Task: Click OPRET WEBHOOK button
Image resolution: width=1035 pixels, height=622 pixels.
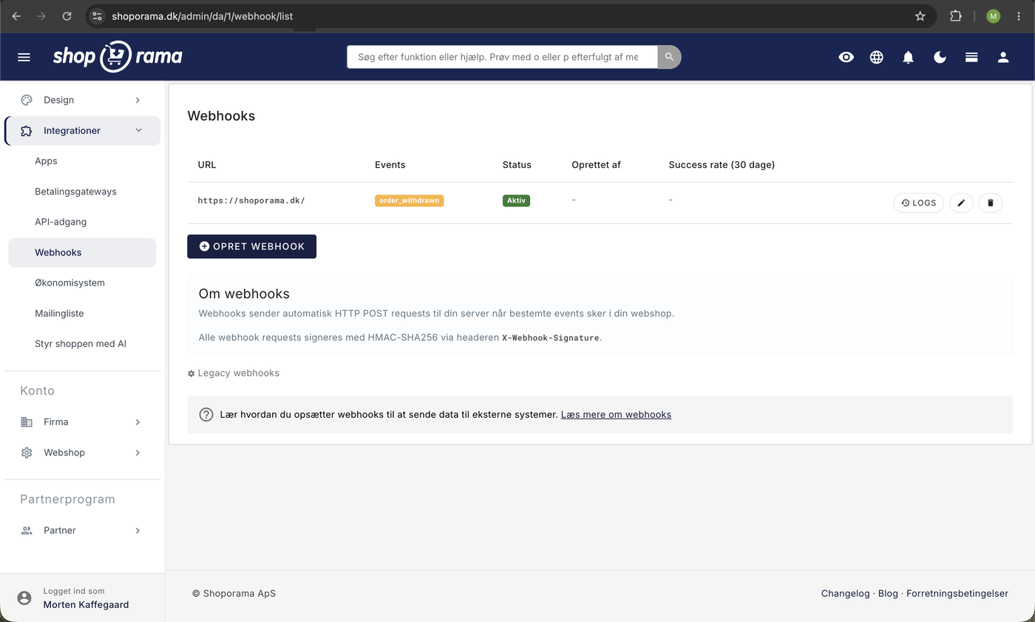Action: [x=251, y=246]
